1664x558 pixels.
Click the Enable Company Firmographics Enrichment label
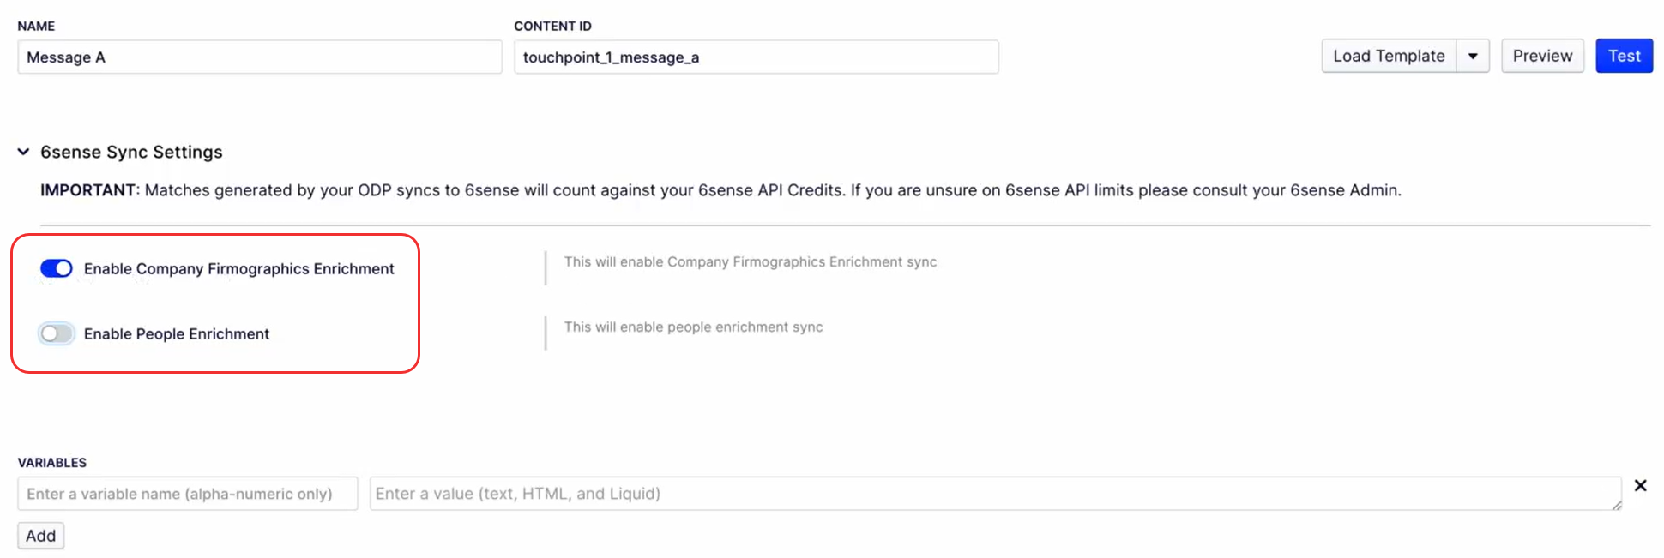tap(238, 269)
